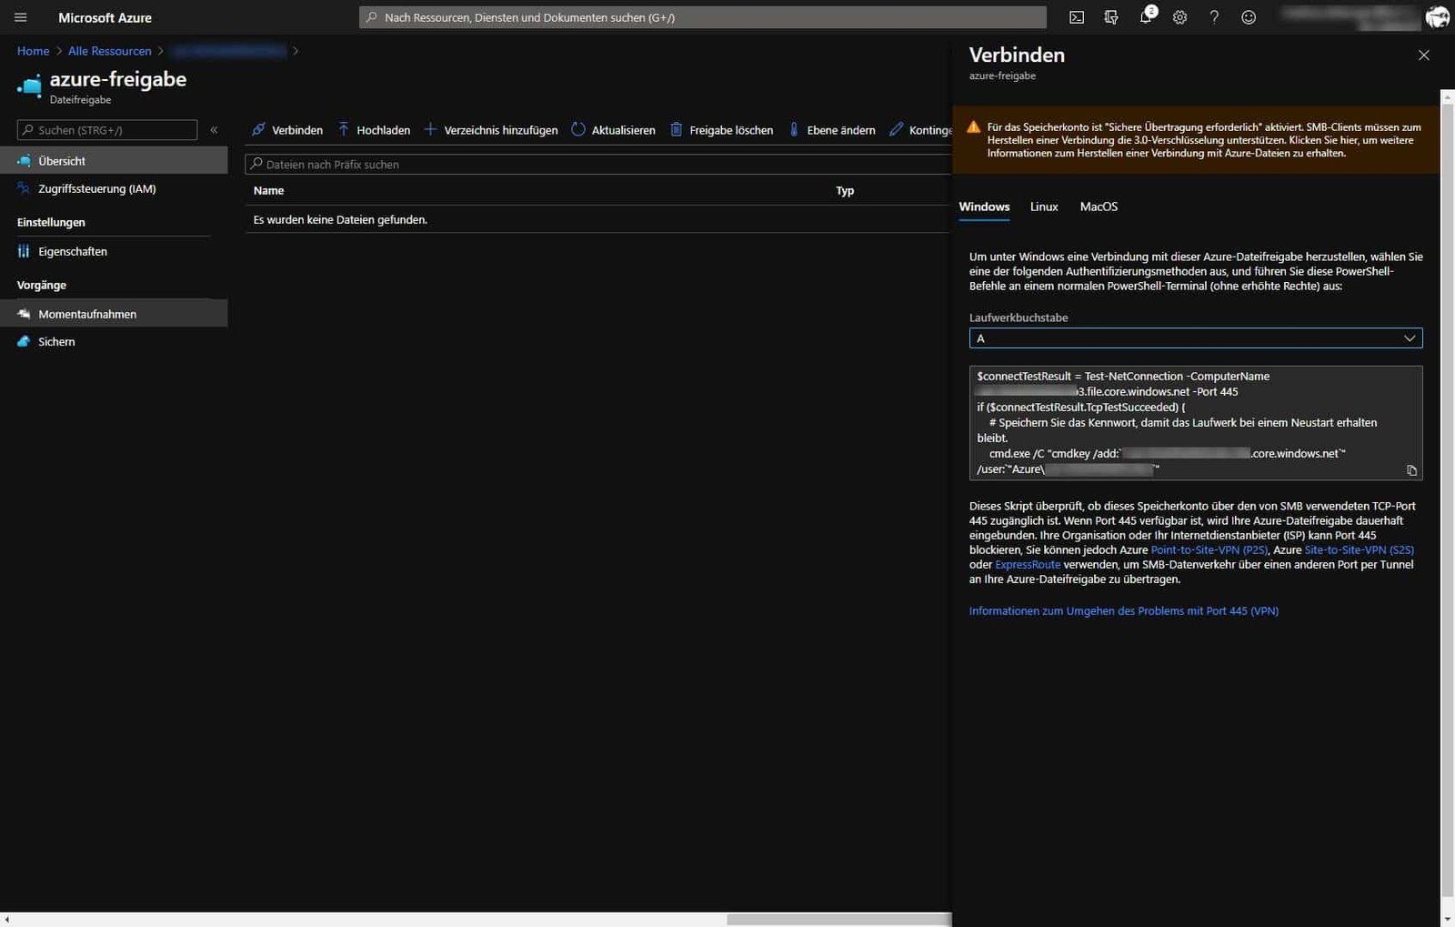The height and width of the screenshot is (927, 1455).
Task: Open the Verbinden connect icon in toolbar
Action: tap(258, 129)
